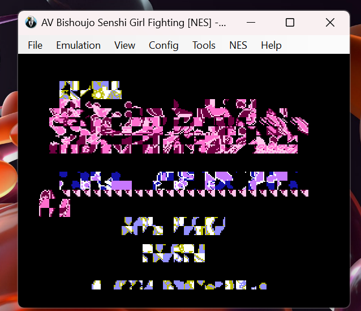Open the View menu
The width and height of the screenshot is (361, 311).
(x=124, y=45)
